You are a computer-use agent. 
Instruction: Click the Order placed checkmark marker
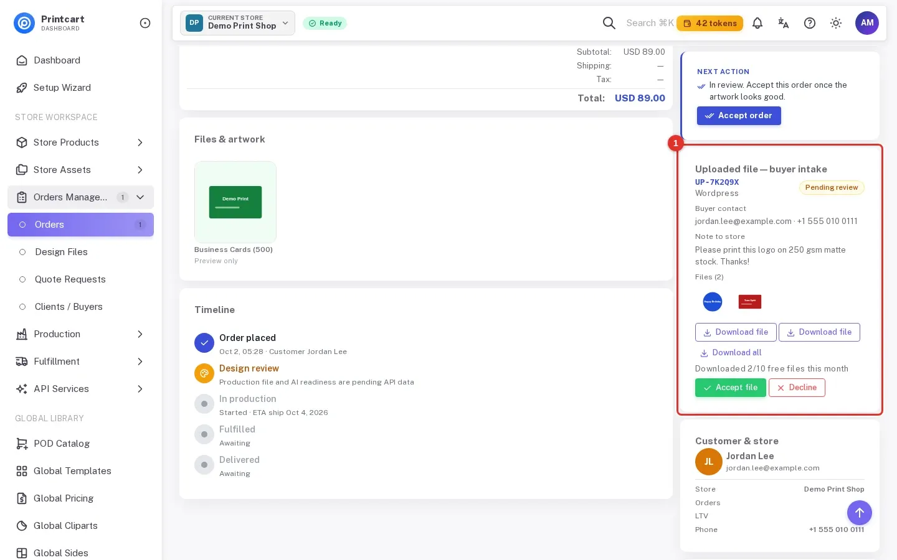pos(204,343)
